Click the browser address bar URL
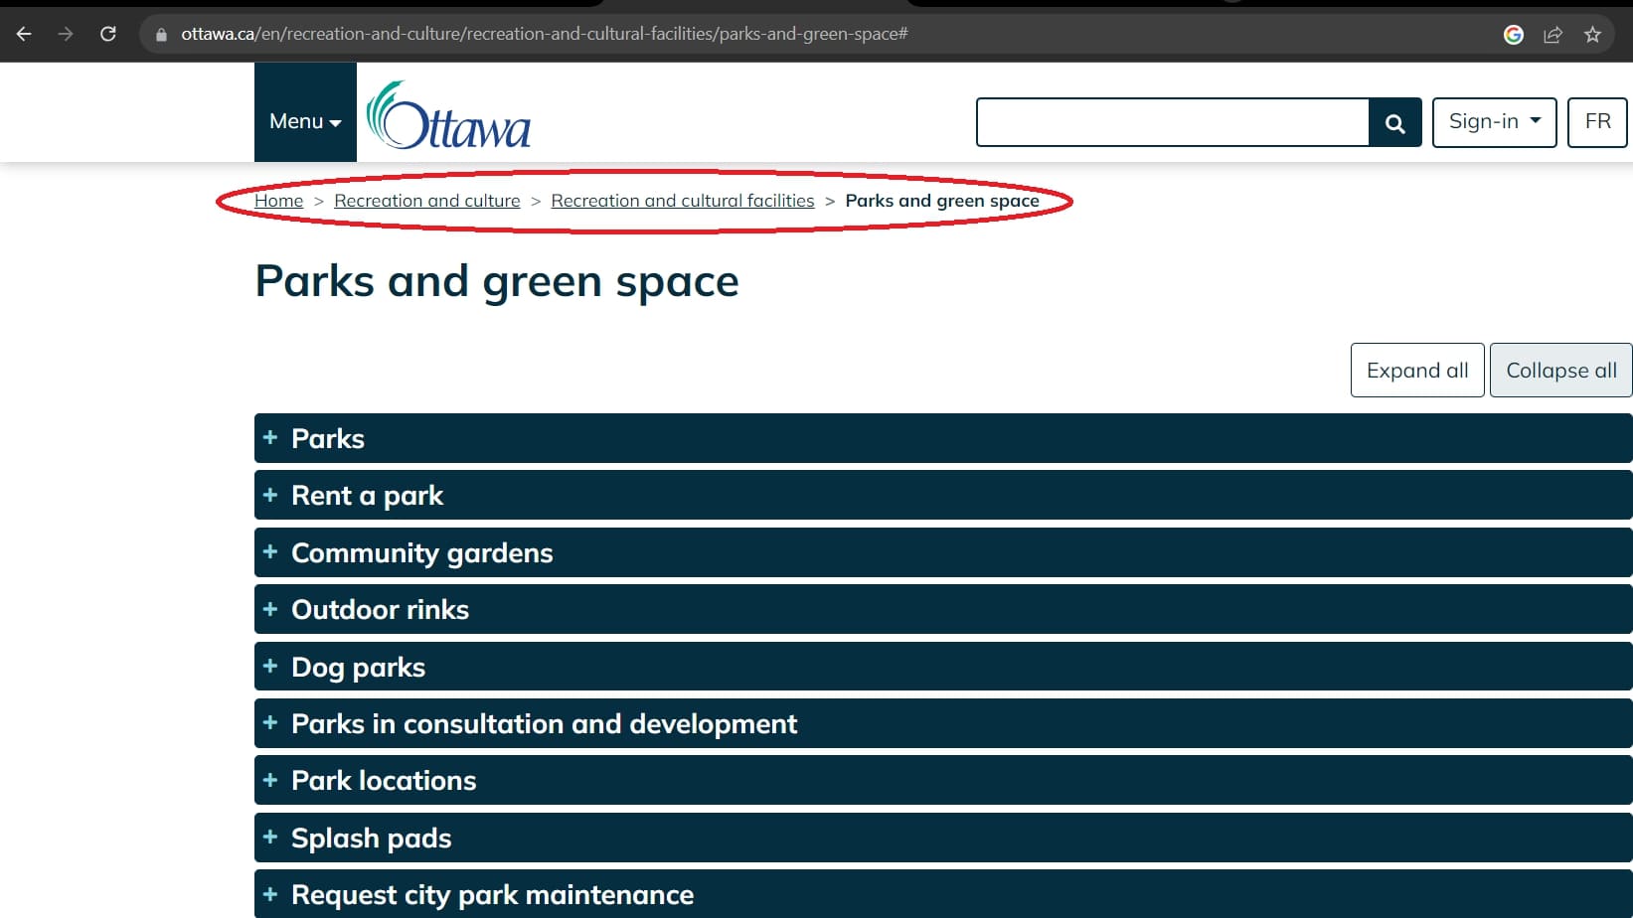This screenshot has width=1633, height=918. [x=545, y=34]
